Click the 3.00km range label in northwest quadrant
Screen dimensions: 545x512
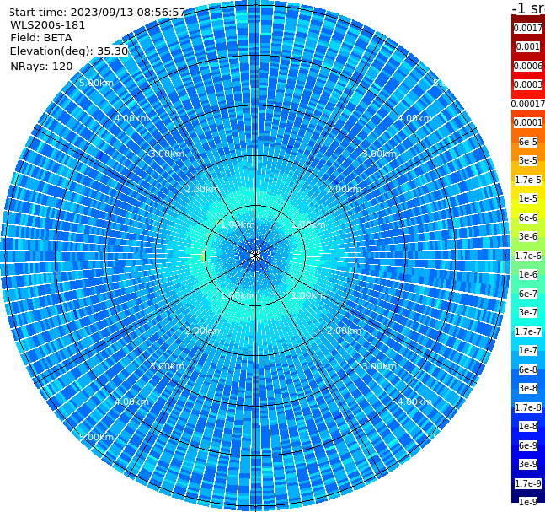coord(167,154)
